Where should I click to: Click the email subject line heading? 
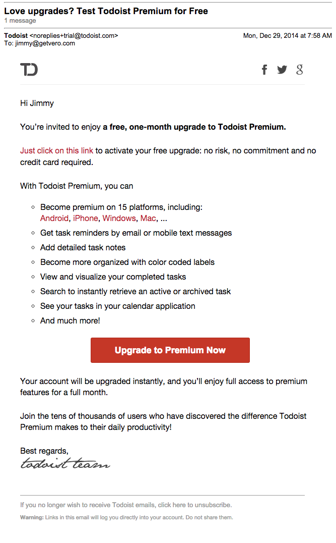106,11
